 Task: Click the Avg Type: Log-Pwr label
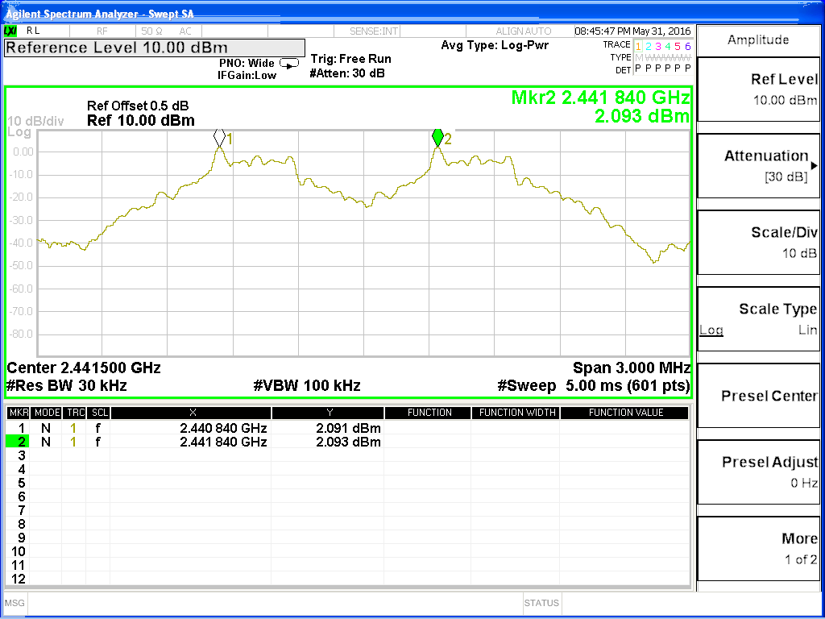[x=495, y=46]
